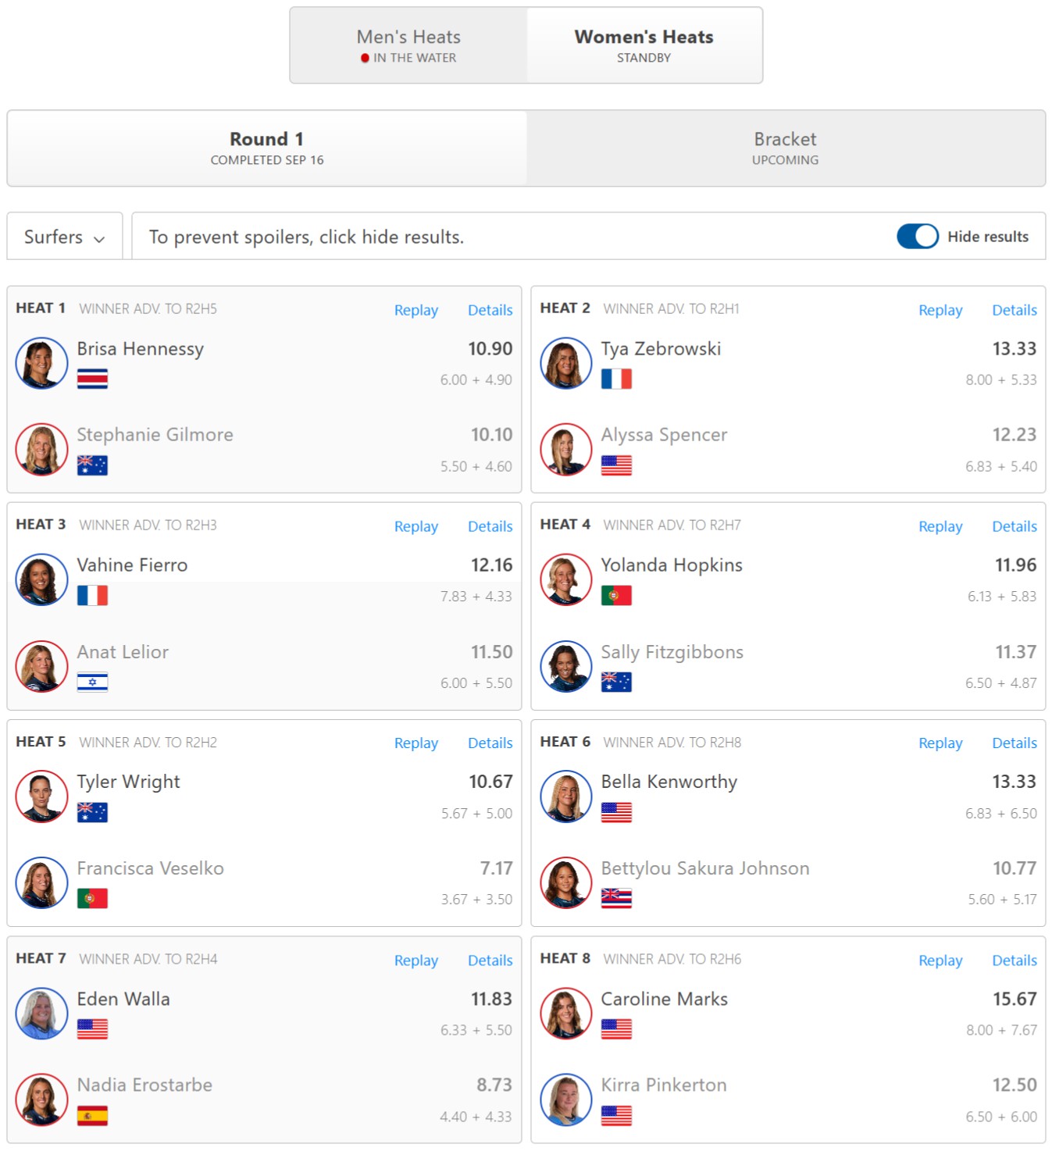Image resolution: width=1052 pixels, height=1151 pixels.
Task: Watch Replay of Heat 1
Action: coord(415,310)
